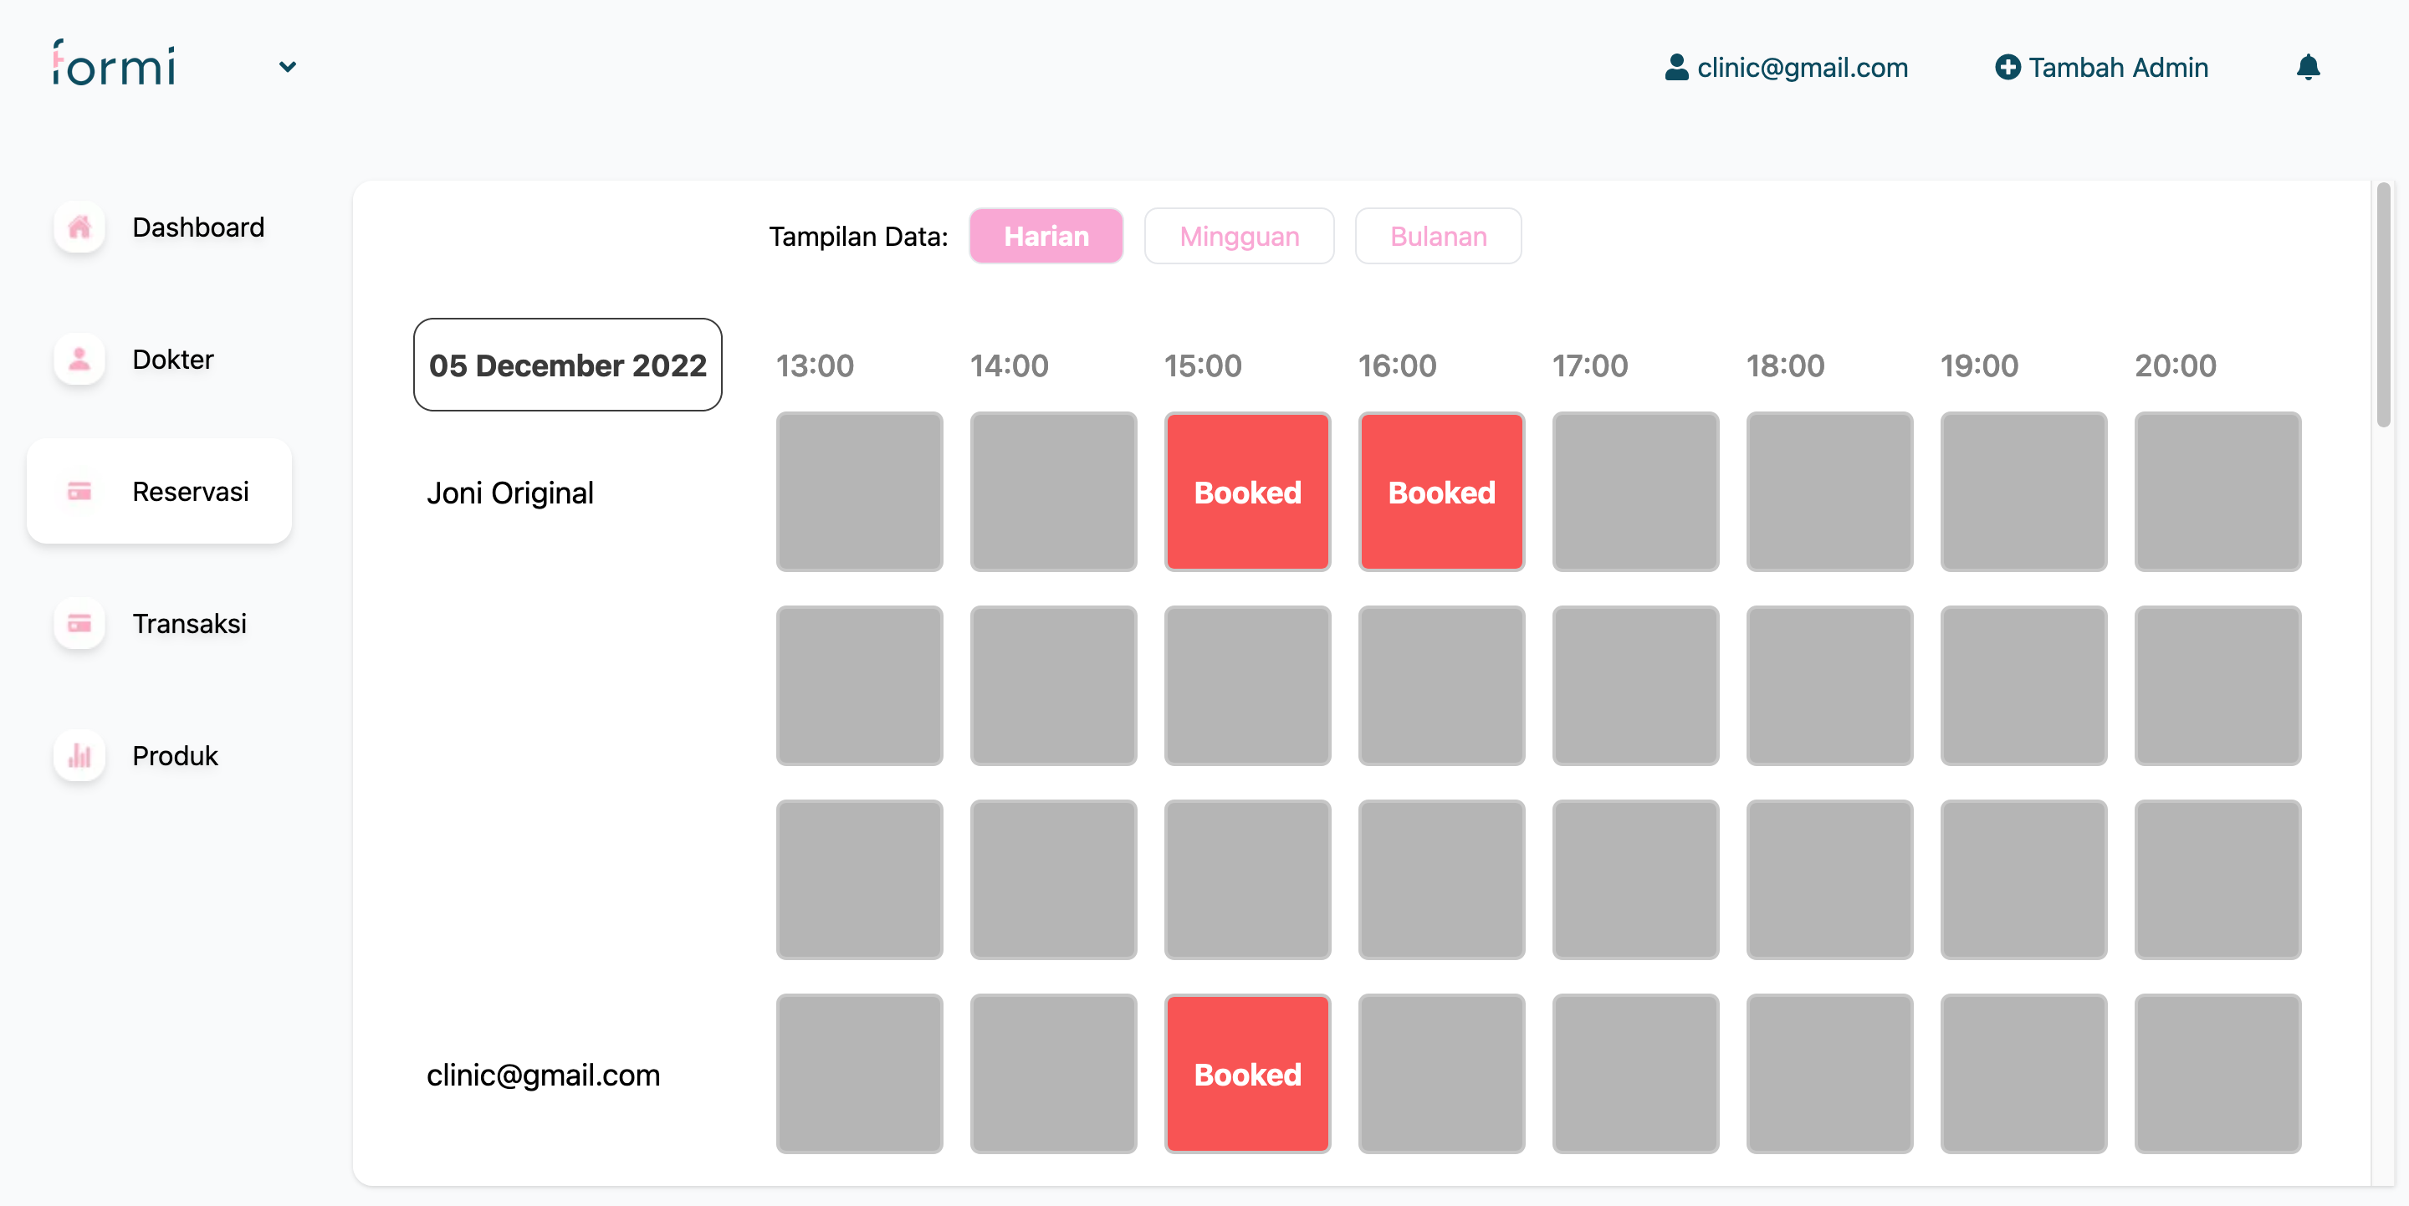Select clinic@gmail.com's red Booked slot
Image resolution: width=2409 pixels, height=1206 pixels.
(x=1246, y=1073)
